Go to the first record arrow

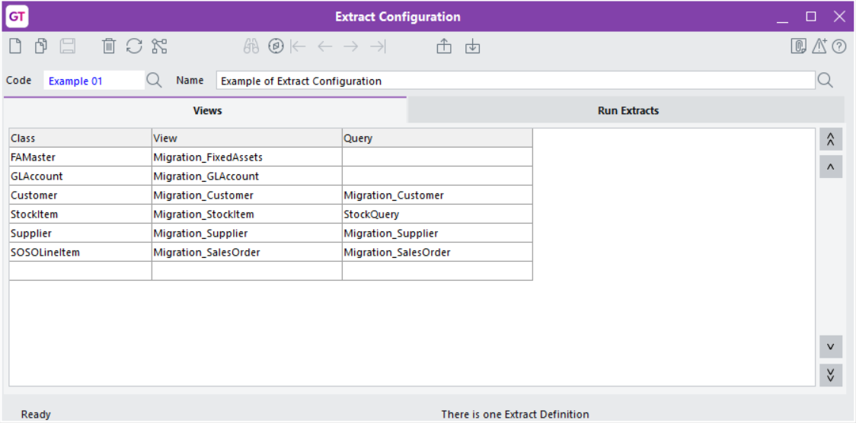pos(299,46)
